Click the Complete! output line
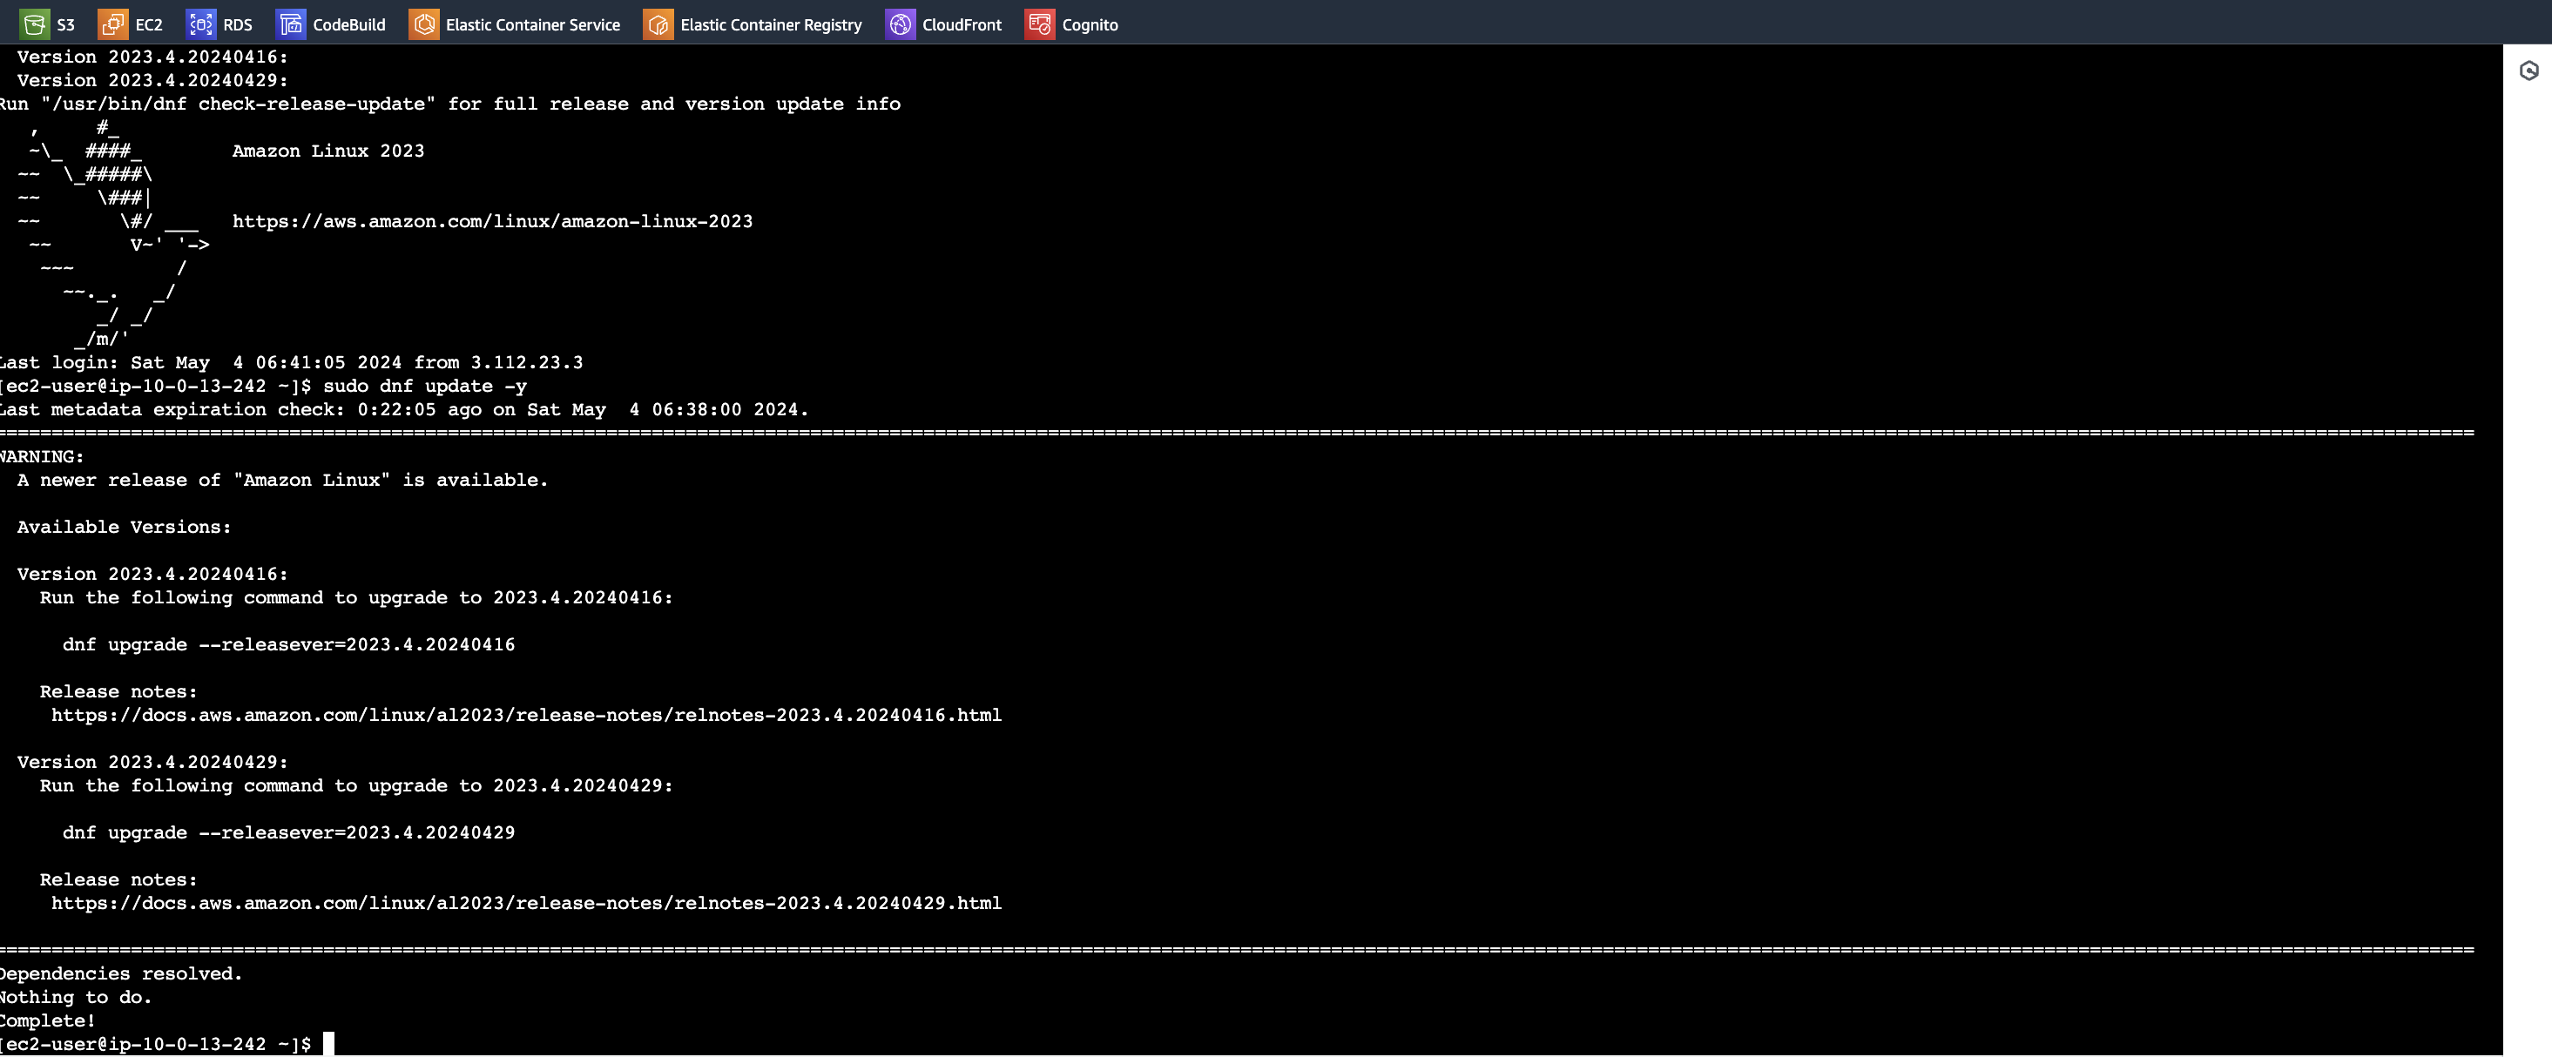Image resolution: width=2552 pixels, height=1057 pixels. point(48,1020)
